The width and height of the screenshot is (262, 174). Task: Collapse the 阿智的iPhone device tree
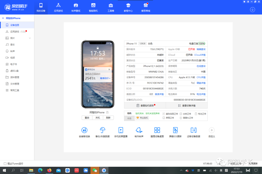[x=3, y=18]
